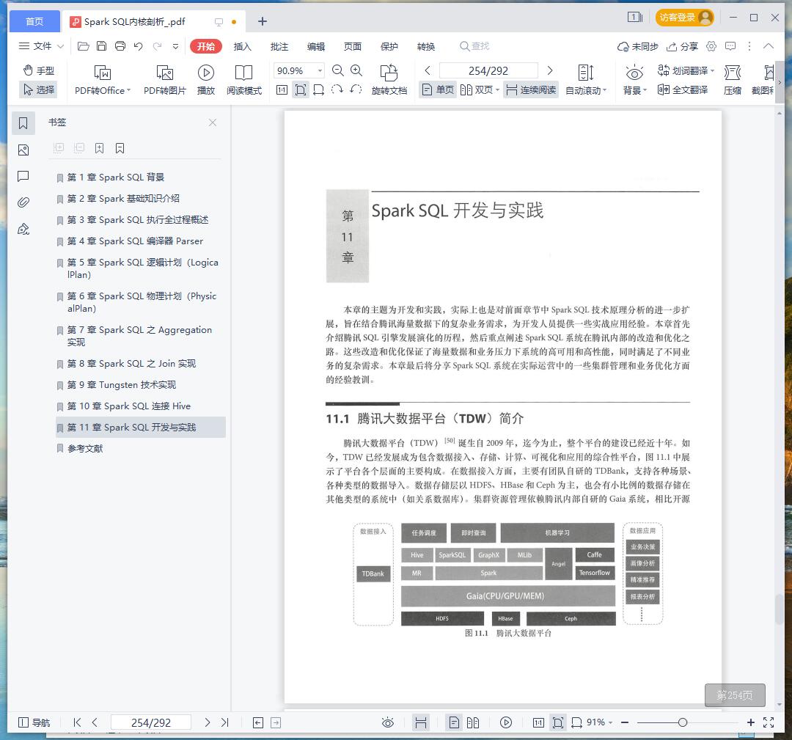The image size is (792, 740).
Task: Switch to the 页面 ribbon tab
Action: 353,46
